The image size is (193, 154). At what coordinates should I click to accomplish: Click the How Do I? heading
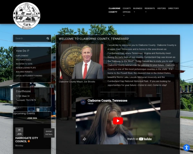coord(23,51)
